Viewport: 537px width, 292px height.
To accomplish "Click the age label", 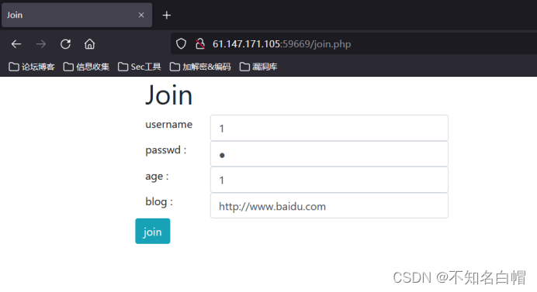I will point(157,177).
